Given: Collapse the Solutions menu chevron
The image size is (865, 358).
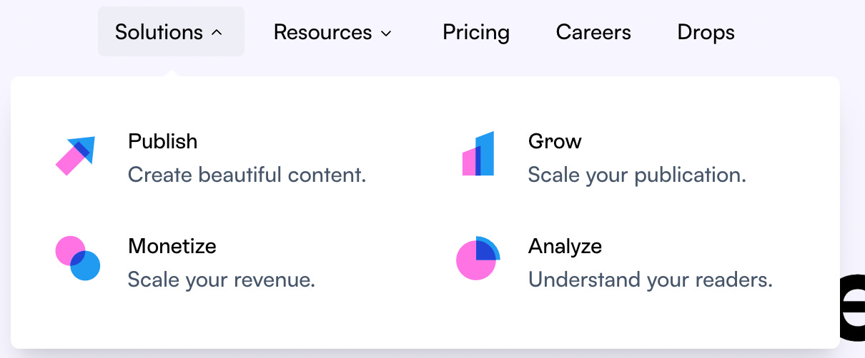Looking at the screenshot, I should tap(217, 33).
